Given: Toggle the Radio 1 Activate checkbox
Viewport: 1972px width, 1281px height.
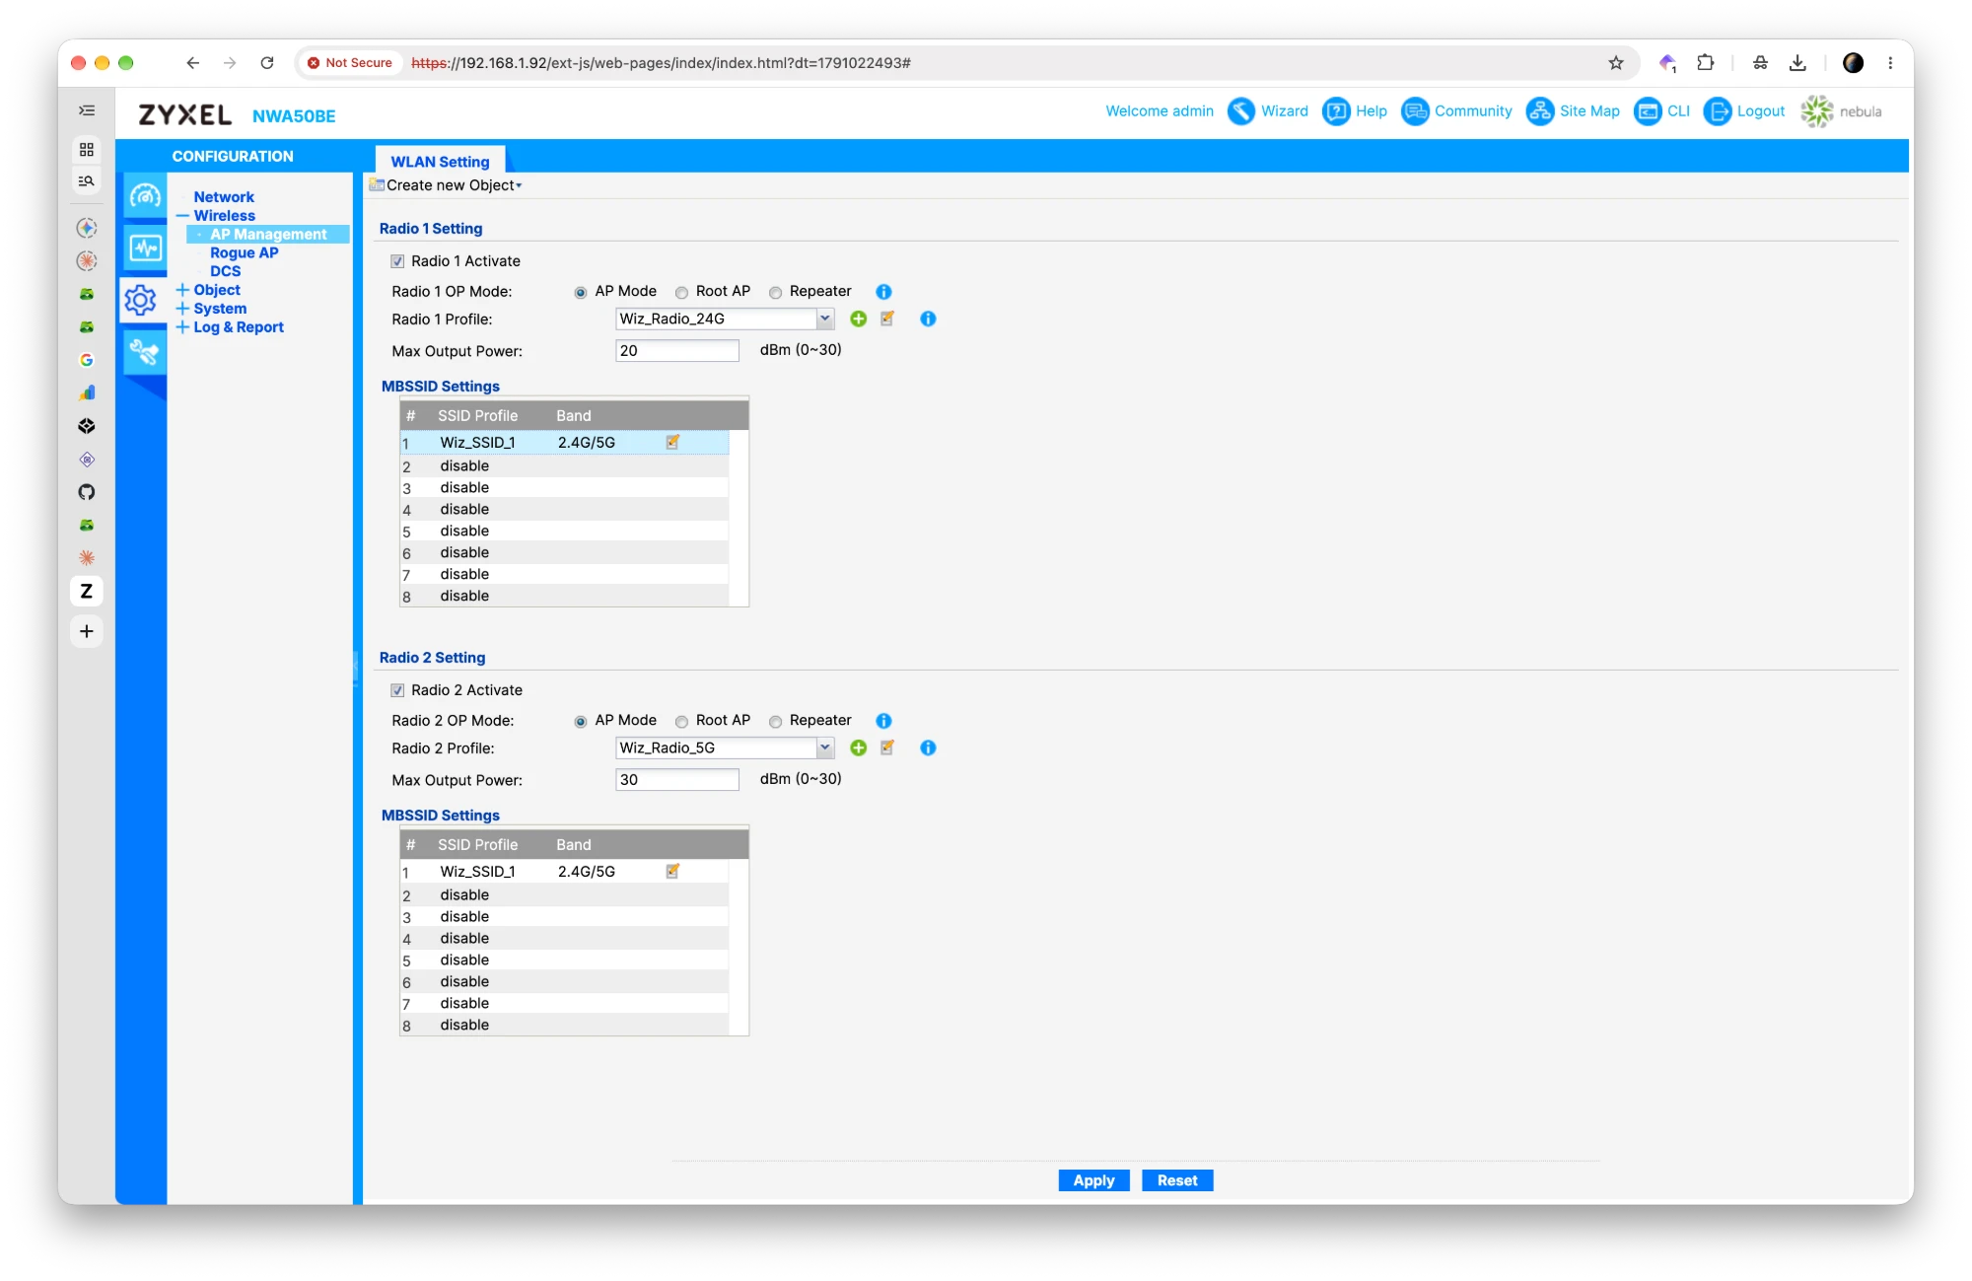Looking at the screenshot, I should coord(397,261).
